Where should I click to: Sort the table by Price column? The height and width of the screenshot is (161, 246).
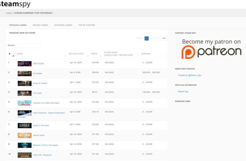click(x=94, y=54)
